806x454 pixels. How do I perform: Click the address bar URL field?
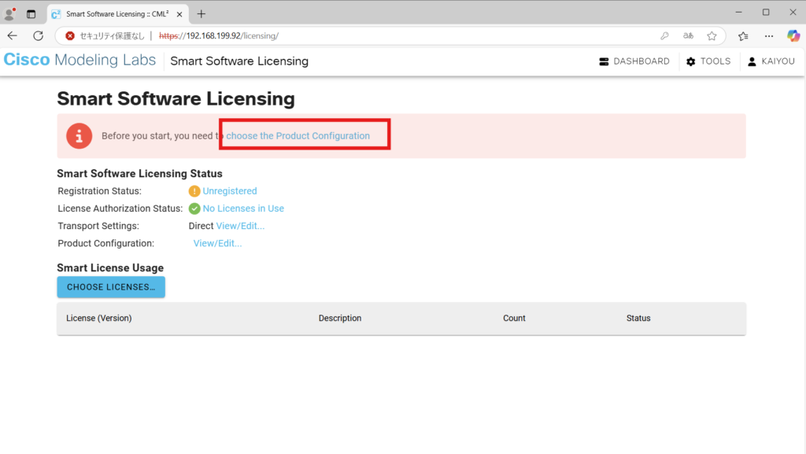394,35
